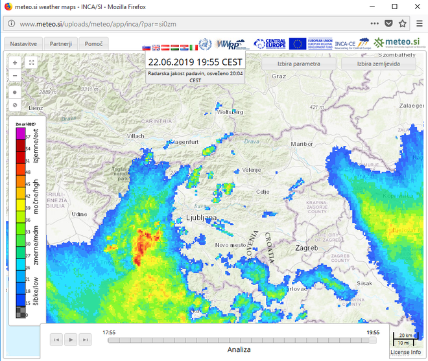Open the WWRP logo link
This screenshot has height=361, width=428.
[x=232, y=44]
